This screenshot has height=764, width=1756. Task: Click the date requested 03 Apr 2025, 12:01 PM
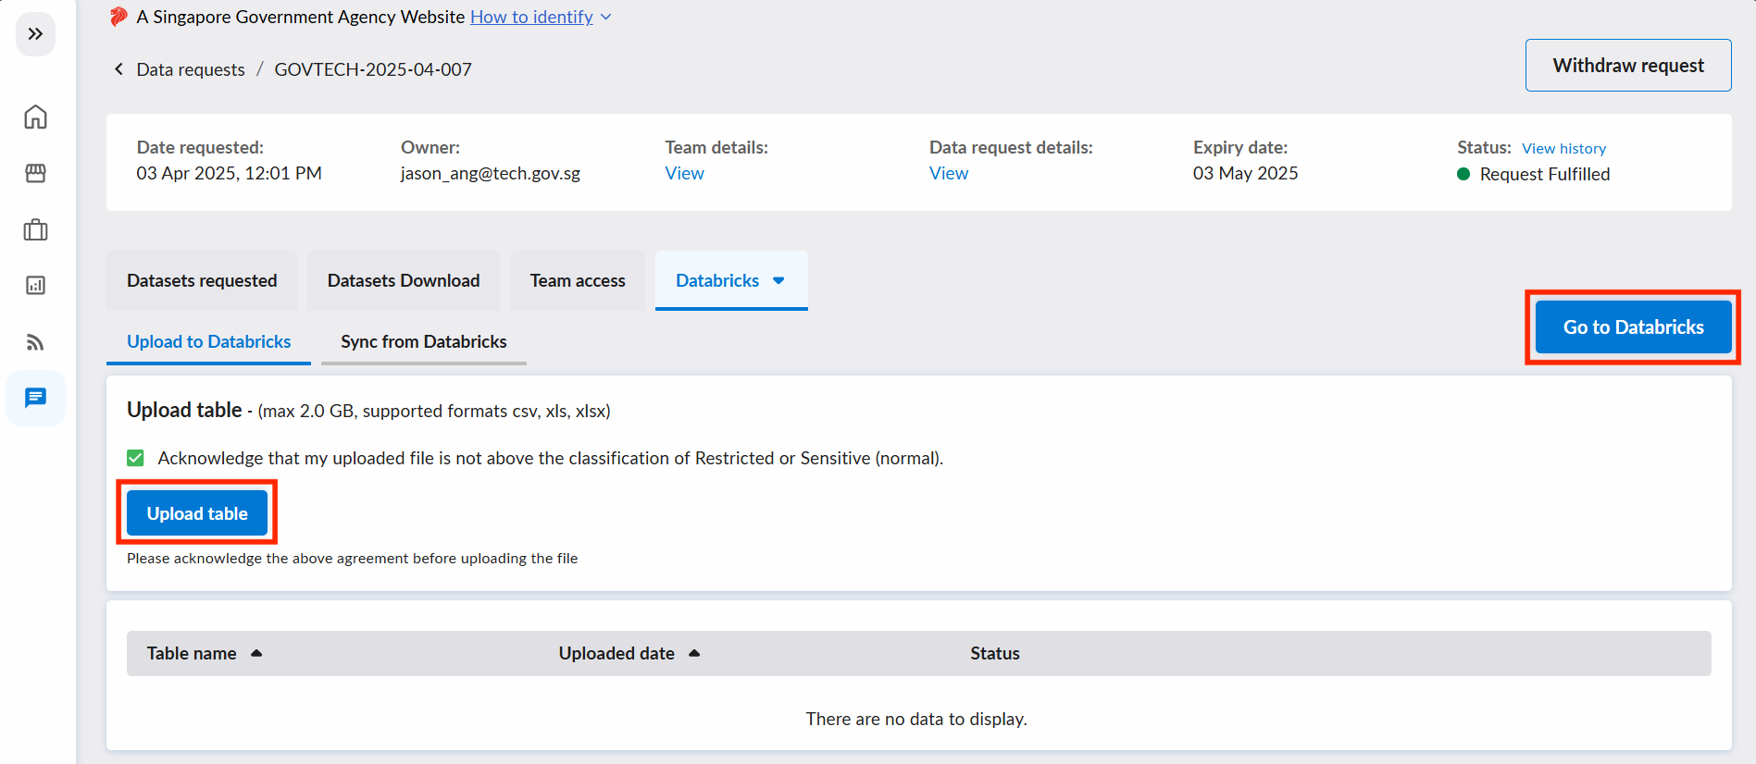click(x=229, y=173)
